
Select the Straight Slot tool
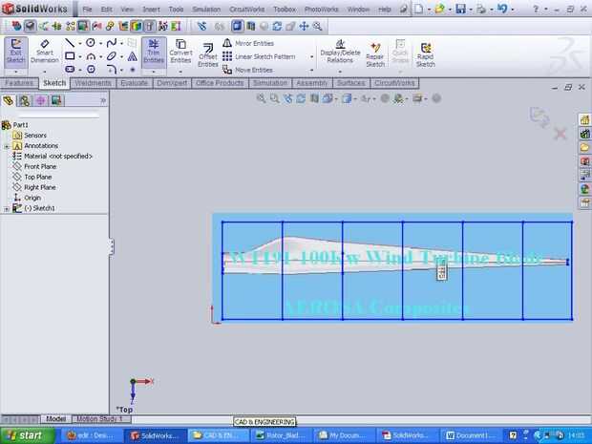pos(70,69)
